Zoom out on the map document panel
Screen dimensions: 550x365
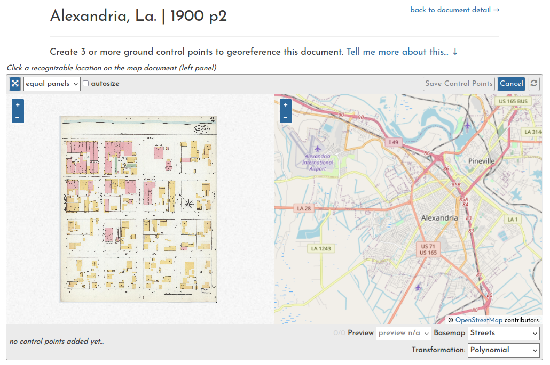[18, 117]
